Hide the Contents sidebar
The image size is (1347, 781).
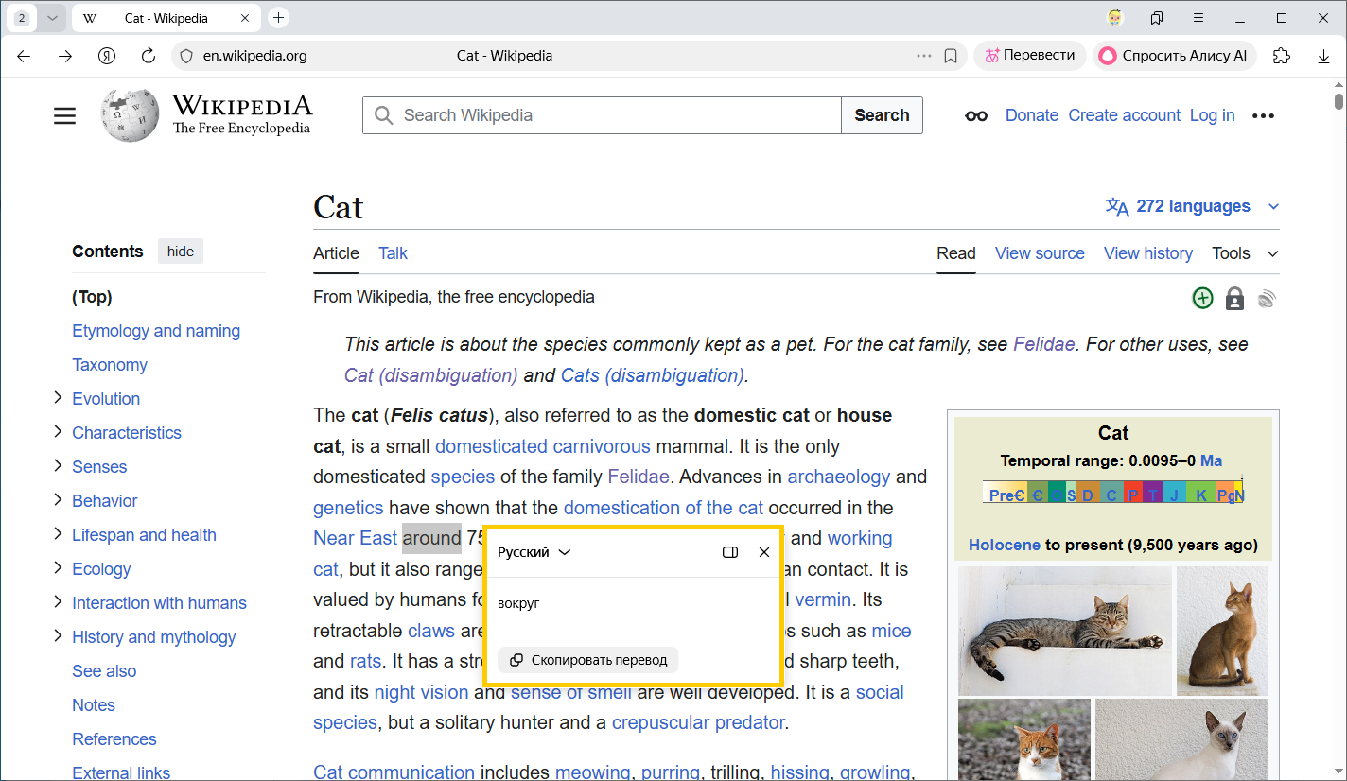180,252
